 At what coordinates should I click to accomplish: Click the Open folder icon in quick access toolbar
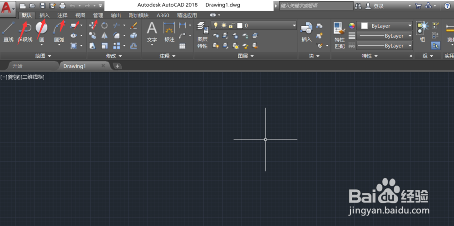pos(32,5)
